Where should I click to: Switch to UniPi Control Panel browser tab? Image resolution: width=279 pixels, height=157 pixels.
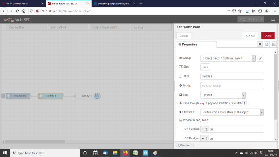tap(23, 3)
